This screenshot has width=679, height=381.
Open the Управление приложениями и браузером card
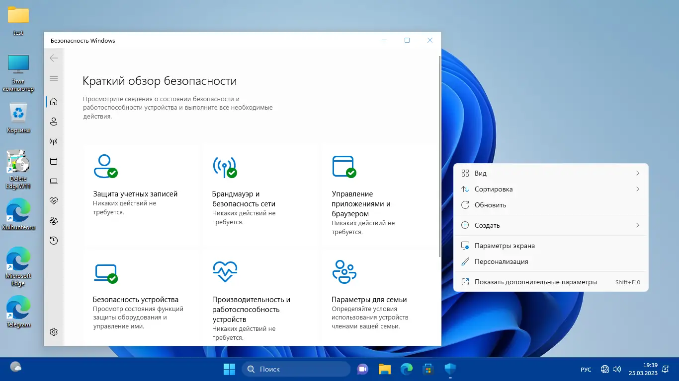[380, 195]
